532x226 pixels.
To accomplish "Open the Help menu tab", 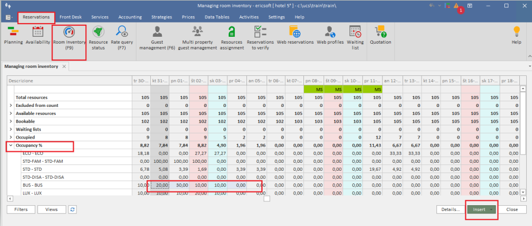I will (299, 17).
